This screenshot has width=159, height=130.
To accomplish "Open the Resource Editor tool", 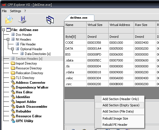I will [x=29, y=116].
